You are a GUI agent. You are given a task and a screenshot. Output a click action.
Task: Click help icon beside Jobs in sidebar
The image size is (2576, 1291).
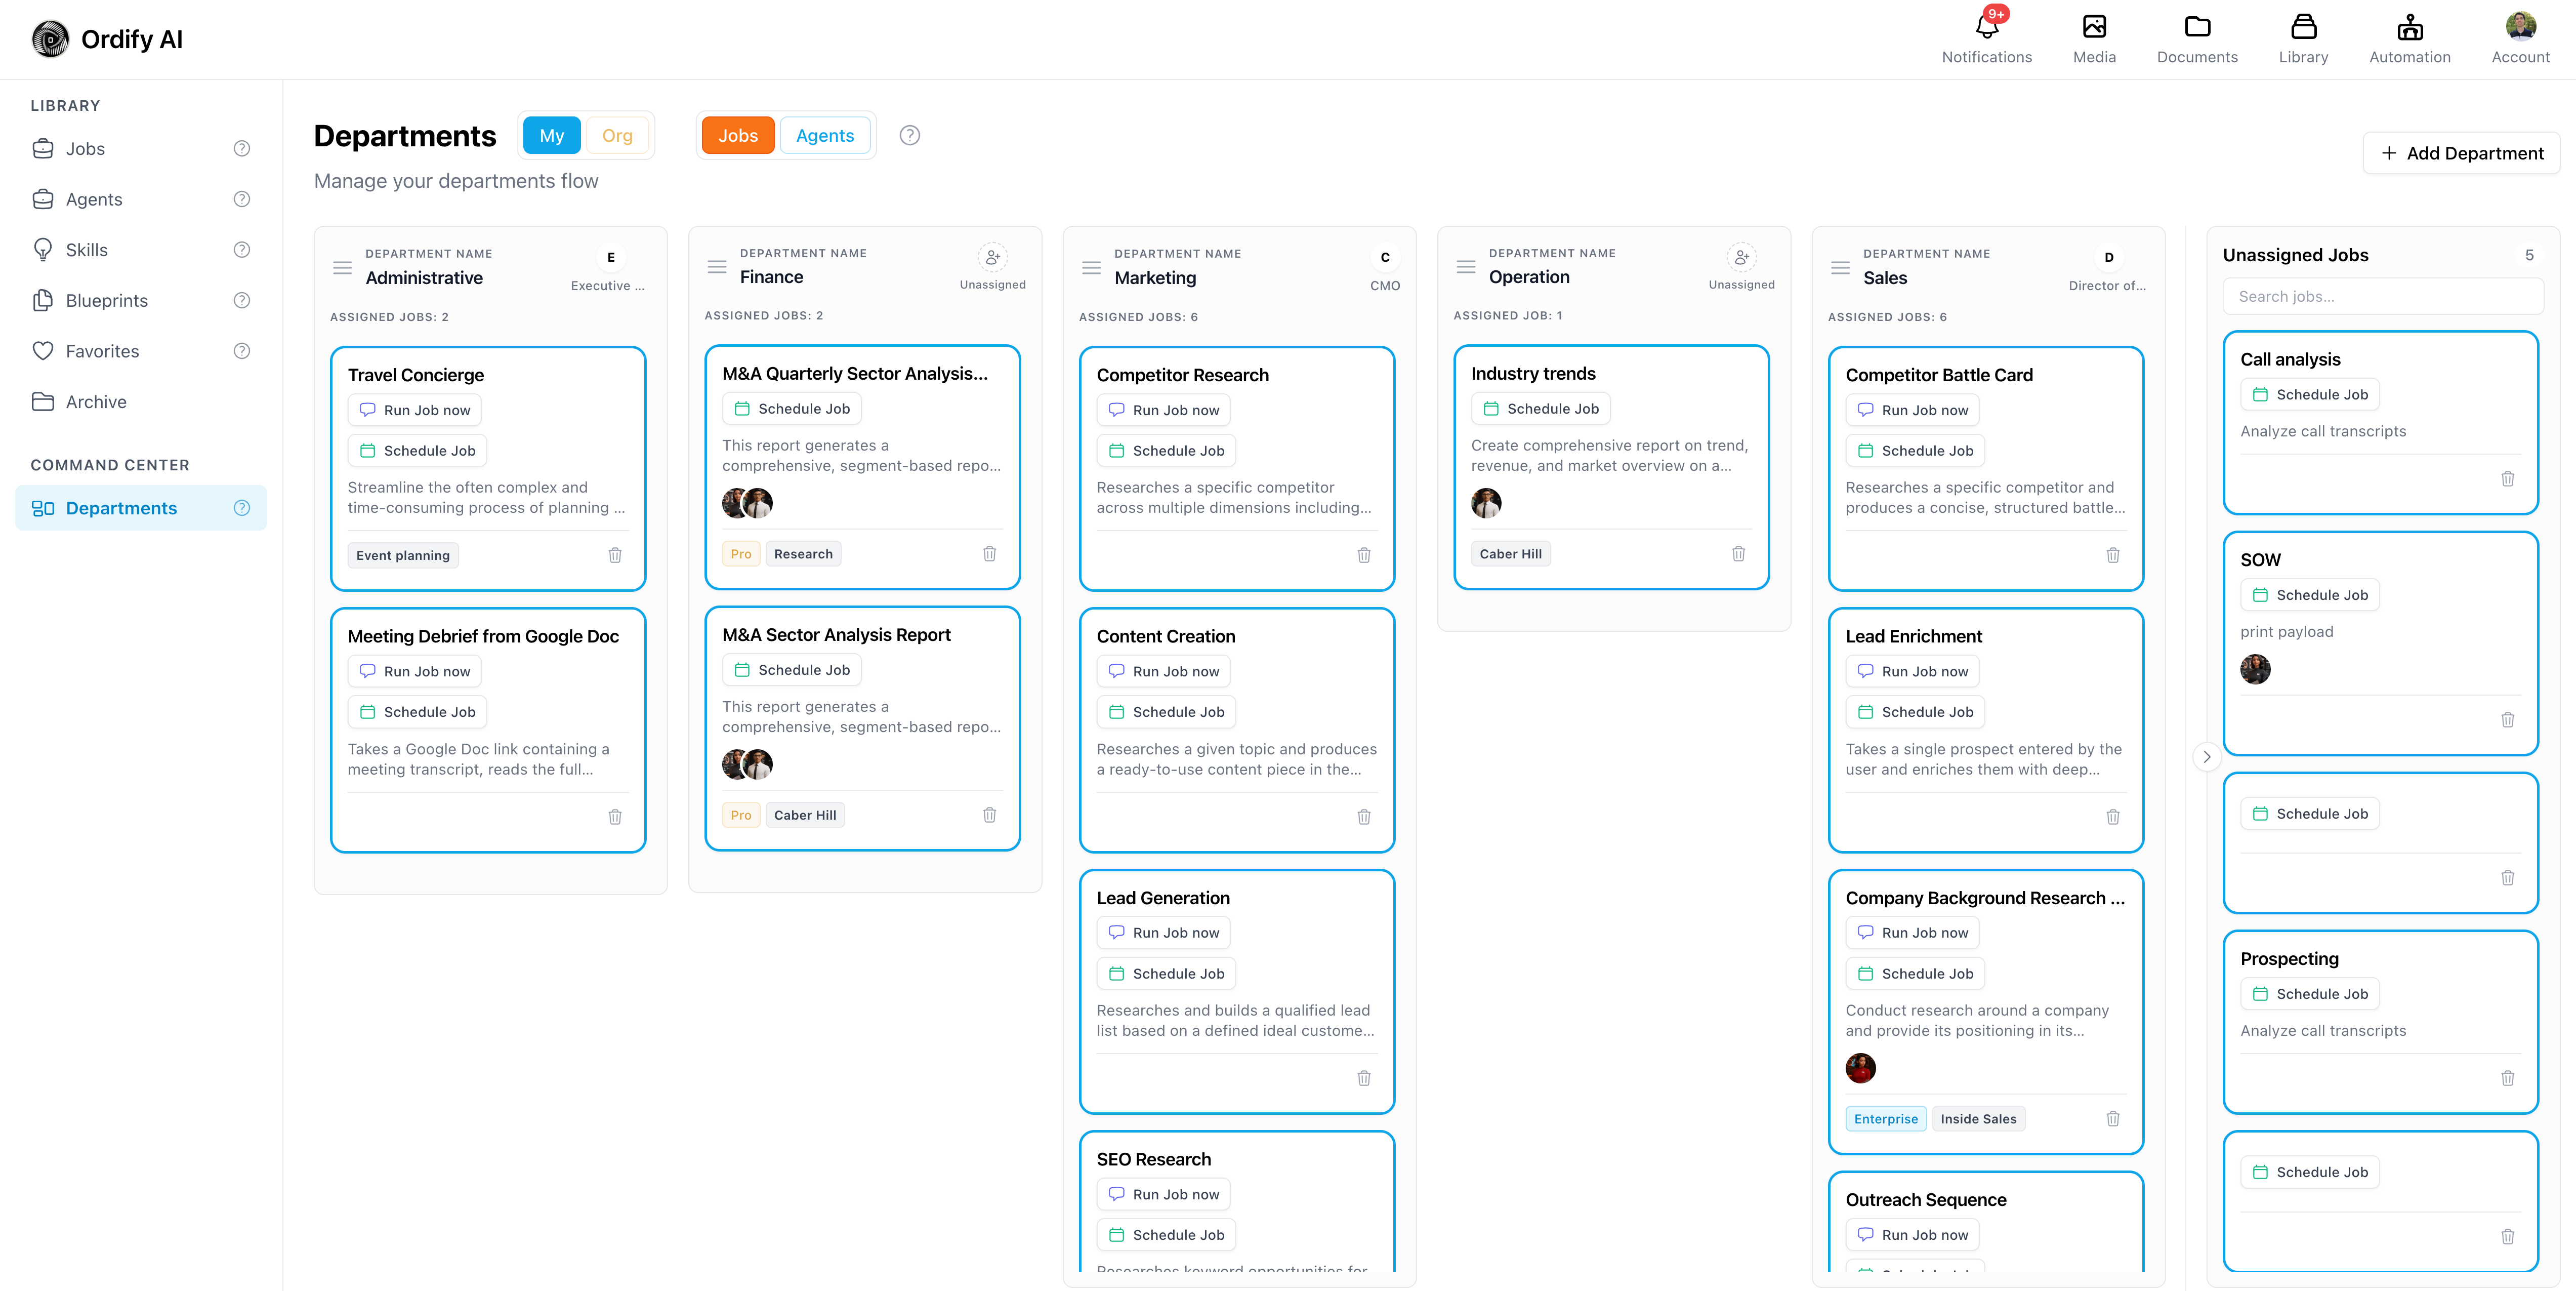click(242, 149)
